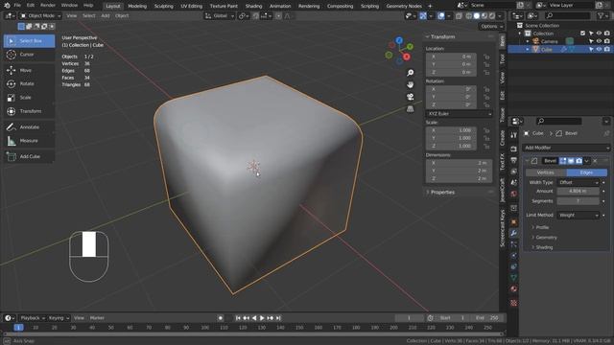Remove the Bevel modifier with X
The width and height of the screenshot is (614, 345).
point(595,161)
